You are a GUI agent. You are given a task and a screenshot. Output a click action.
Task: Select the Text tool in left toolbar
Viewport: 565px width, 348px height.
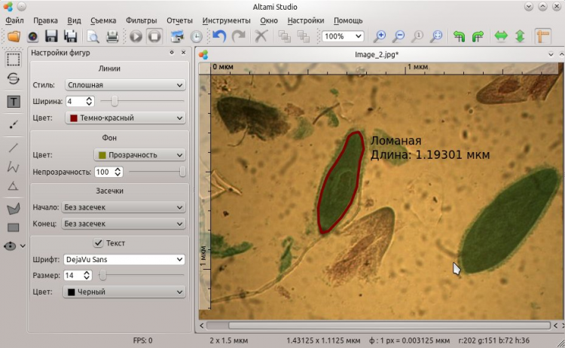tap(13, 101)
